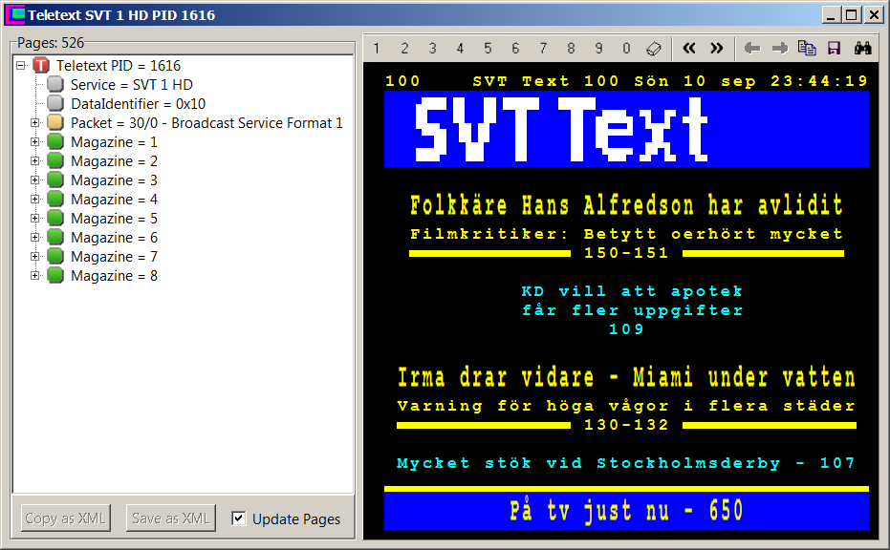The image size is (890, 550).
Task: Copy the teletext page with copy icon
Action: pos(807,48)
